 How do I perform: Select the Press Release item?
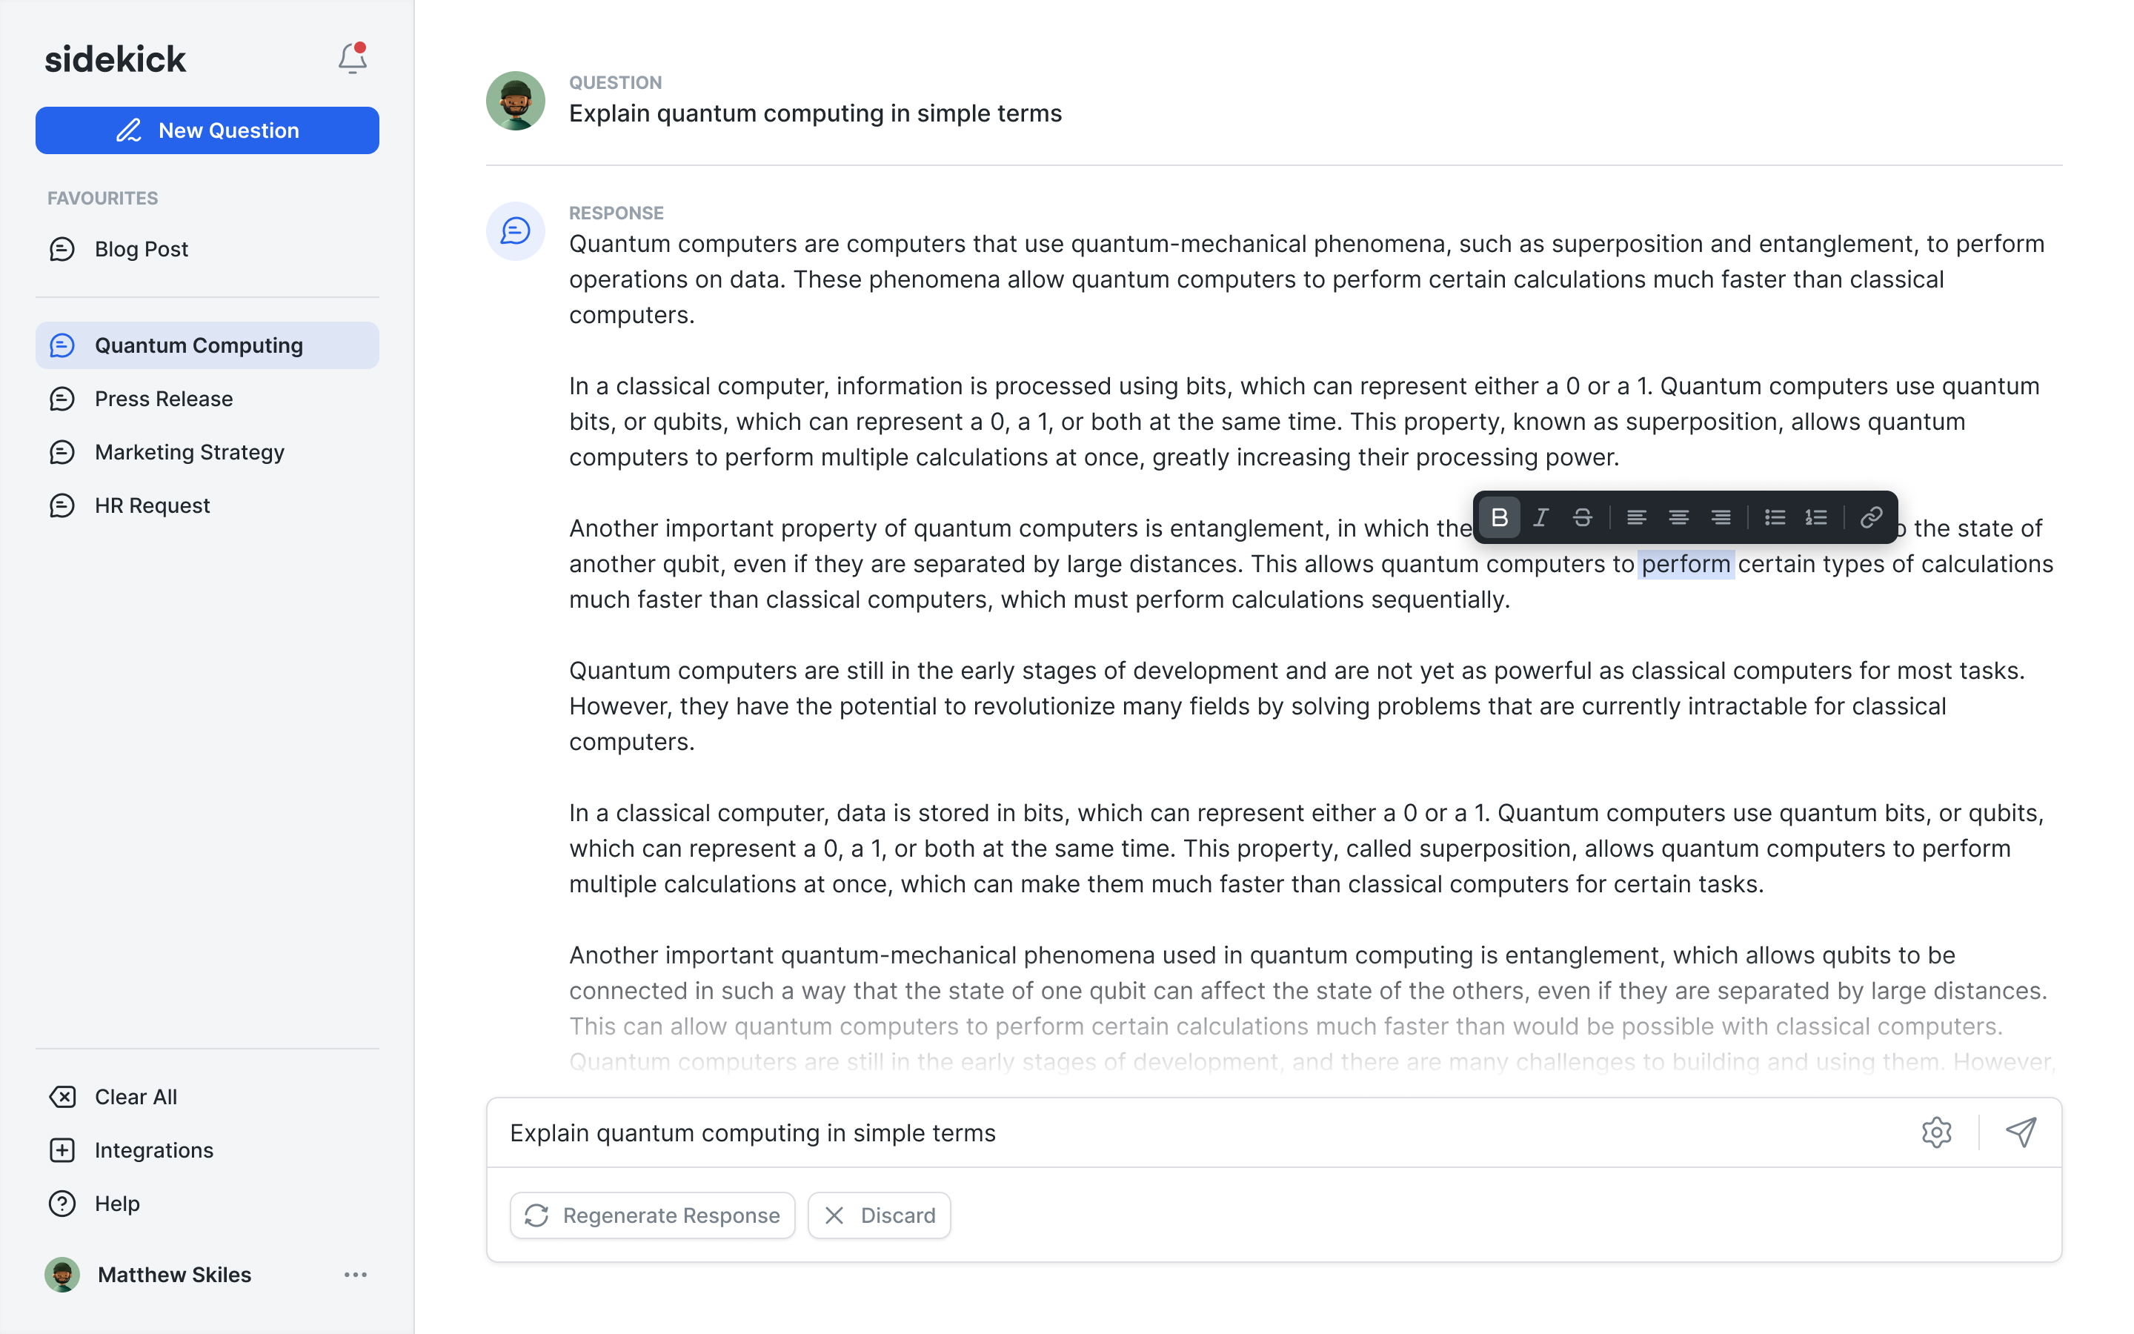[164, 398]
